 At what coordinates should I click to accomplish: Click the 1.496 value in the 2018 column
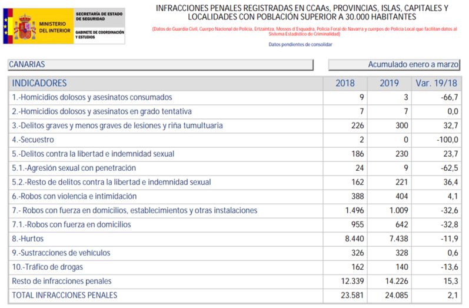(x=354, y=210)
